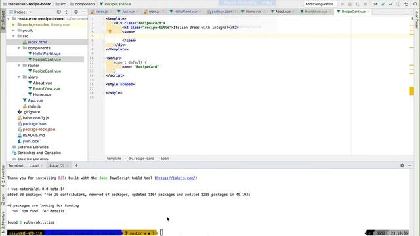Image resolution: width=420 pixels, height=236 pixels.
Task: Click the Stop icon in the run toolbar
Action: point(365,4)
